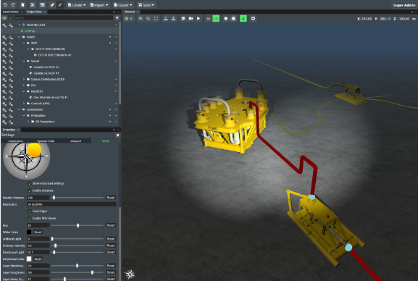
Task: Click the pin icon in Properties panel
Action: click(x=117, y=135)
